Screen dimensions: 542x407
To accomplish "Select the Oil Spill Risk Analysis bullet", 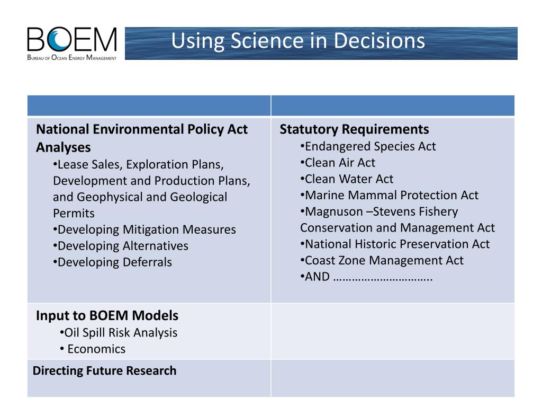I will [119, 333].
